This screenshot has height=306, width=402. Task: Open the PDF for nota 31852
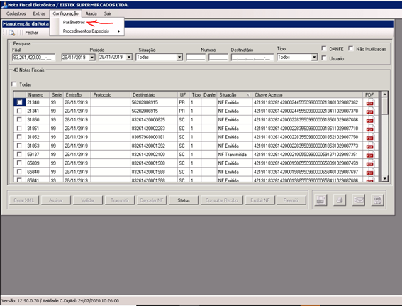click(x=369, y=137)
